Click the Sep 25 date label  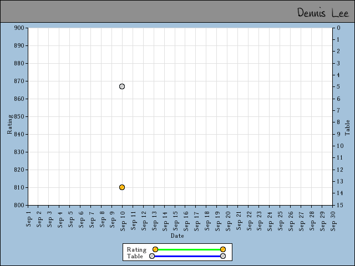(x=280, y=221)
